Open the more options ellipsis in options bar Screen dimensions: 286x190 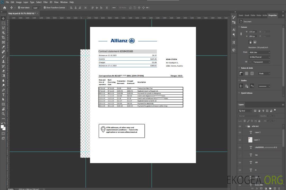(114, 8)
